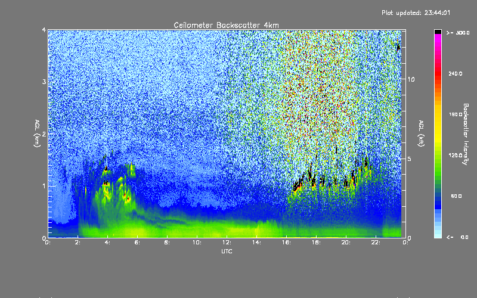Viewport: 477px width, 298px height.
Task: Click the '18:' tick label on the UTC axis
Action: (x=316, y=243)
